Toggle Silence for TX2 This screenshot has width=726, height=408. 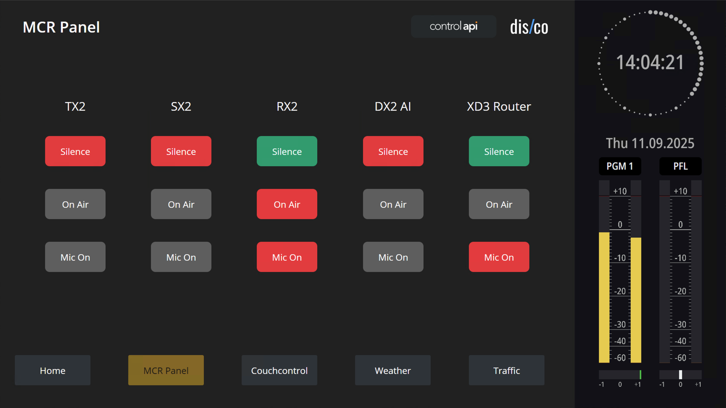pos(75,151)
